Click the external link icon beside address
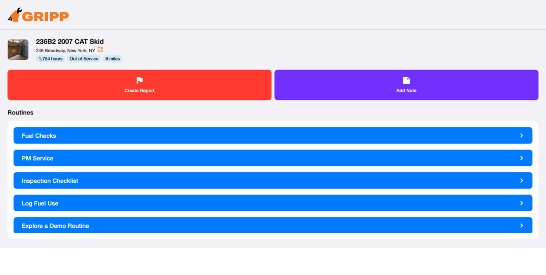546x275 pixels. click(101, 50)
